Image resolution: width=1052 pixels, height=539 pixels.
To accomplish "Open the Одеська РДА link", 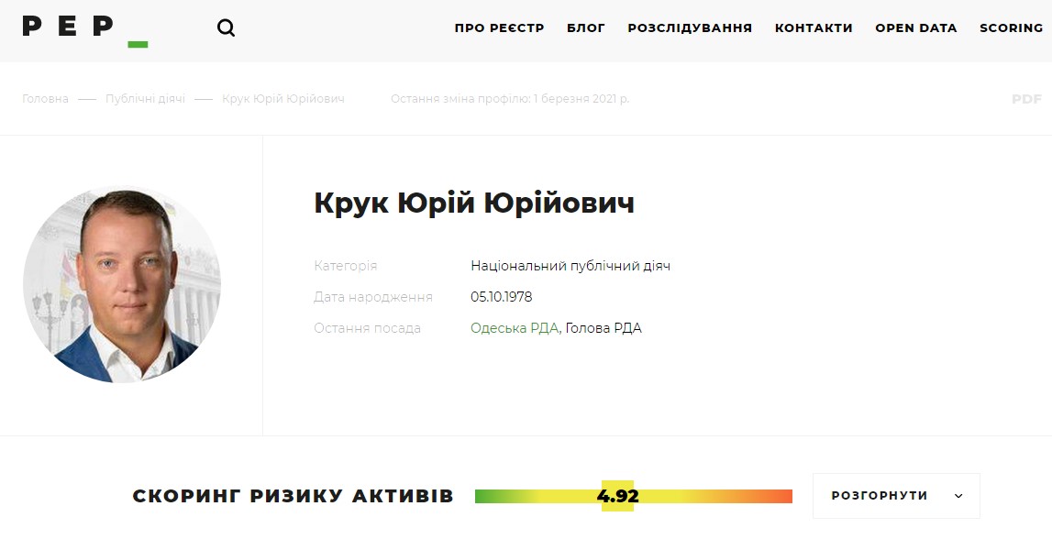I will pos(514,328).
